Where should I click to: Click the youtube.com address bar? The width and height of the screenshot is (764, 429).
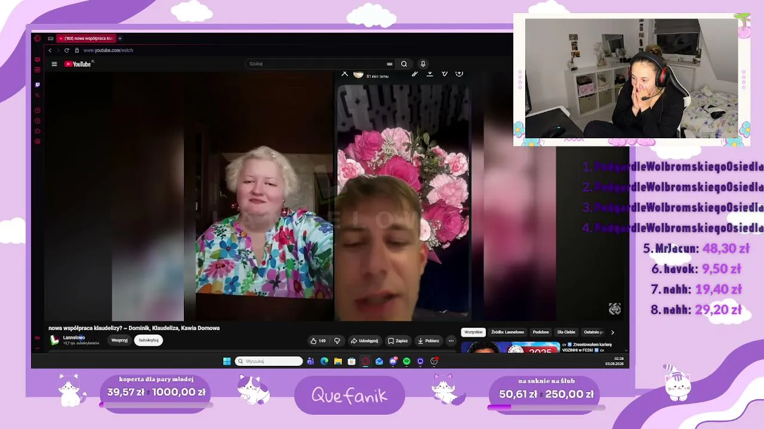point(109,50)
